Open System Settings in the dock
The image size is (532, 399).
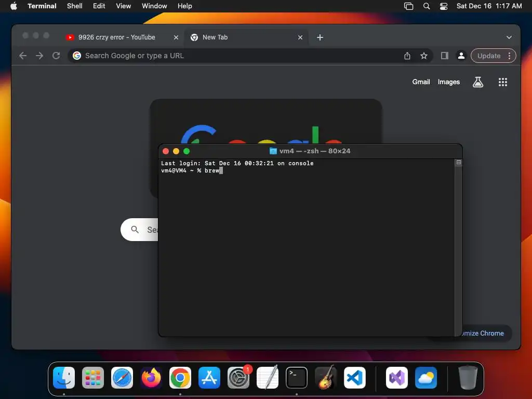point(238,378)
